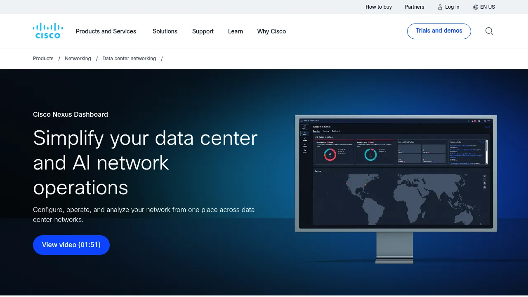528x297 pixels.
Task: Click the Nexus Dashboard monitor image
Action: (396, 189)
